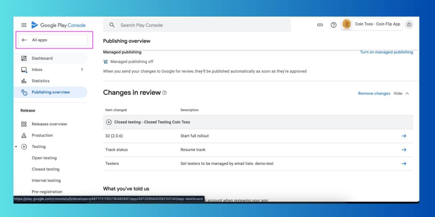435x217 pixels.
Task: Go to Dashboard in the sidebar
Action: pos(50,58)
